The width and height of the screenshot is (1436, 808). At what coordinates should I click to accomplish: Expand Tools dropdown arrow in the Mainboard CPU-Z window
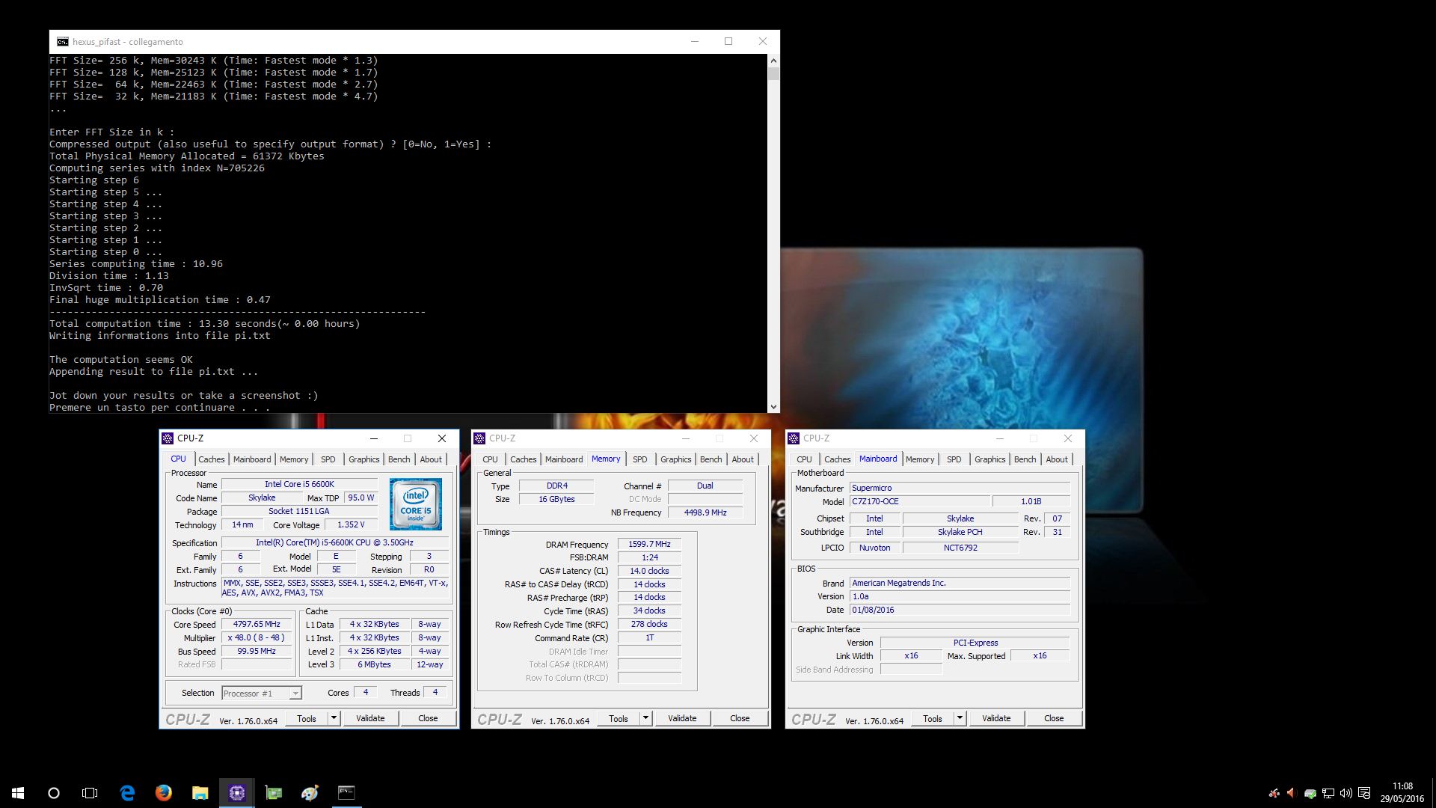click(x=960, y=718)
